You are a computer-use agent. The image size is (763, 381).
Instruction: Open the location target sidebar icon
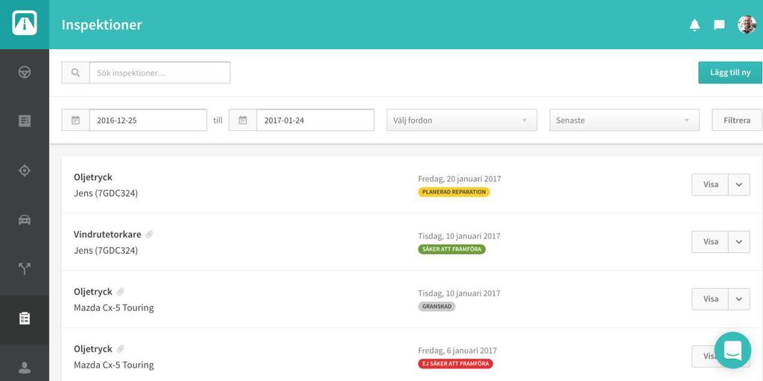25,170
